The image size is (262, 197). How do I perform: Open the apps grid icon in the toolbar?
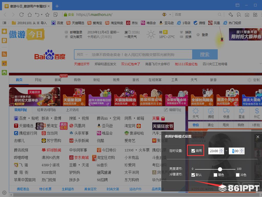point(255,15)
